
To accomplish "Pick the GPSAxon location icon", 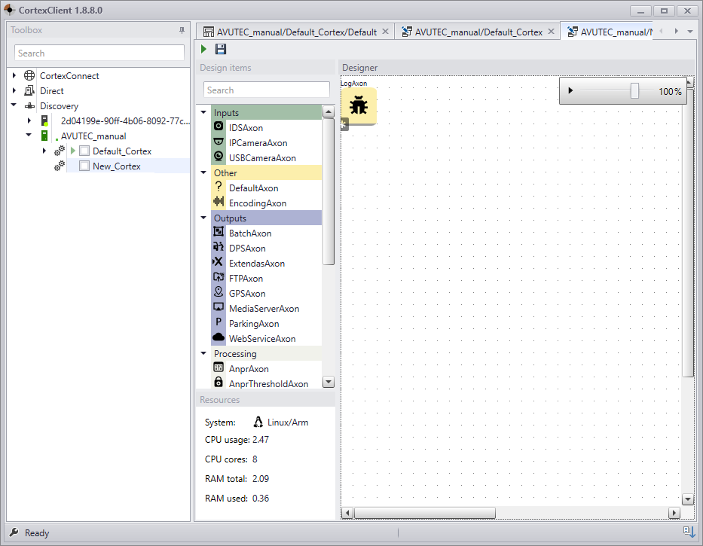I will click(x=219, y=292).
